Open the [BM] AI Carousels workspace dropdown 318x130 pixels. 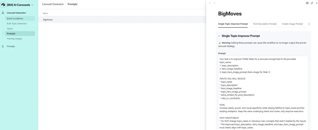tap(20, 5)
